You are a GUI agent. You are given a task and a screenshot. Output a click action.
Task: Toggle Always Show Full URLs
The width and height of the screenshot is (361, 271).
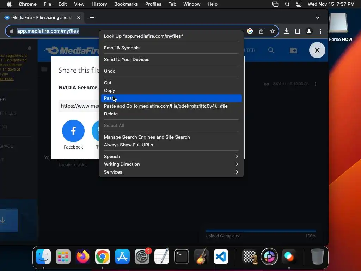171,145
